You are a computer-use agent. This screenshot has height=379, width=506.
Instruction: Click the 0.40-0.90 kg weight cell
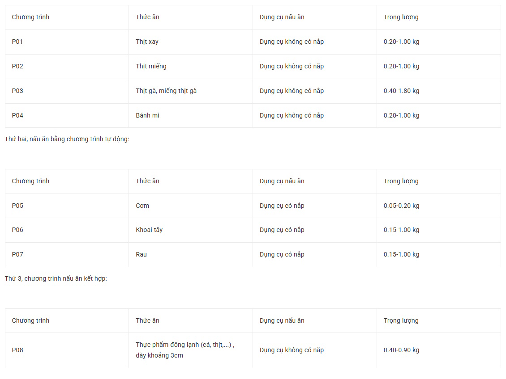point(401,350)
